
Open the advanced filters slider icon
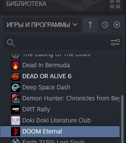[115, 42]
